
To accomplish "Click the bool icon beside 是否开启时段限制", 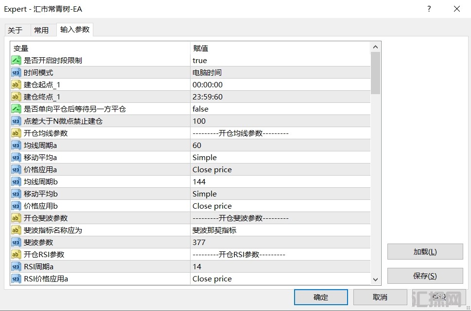I will 16,60.
